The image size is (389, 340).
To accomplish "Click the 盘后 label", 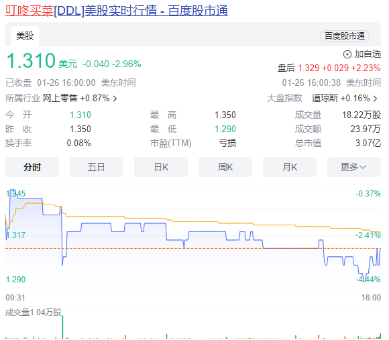I will [286, 68].
